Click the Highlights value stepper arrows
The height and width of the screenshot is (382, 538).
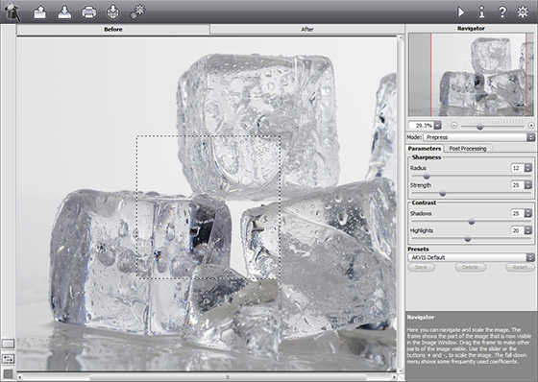coord(528,230)
